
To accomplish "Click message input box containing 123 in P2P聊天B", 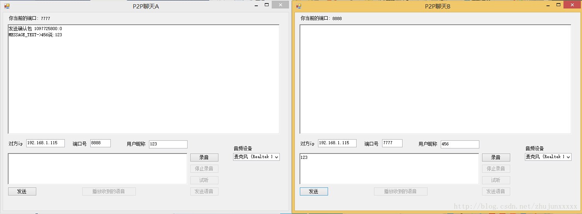I will pyautogui.click(x=389, y=169).
